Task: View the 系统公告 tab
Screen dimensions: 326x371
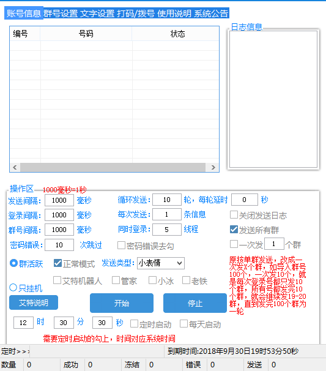Action: tap(211, 13)
